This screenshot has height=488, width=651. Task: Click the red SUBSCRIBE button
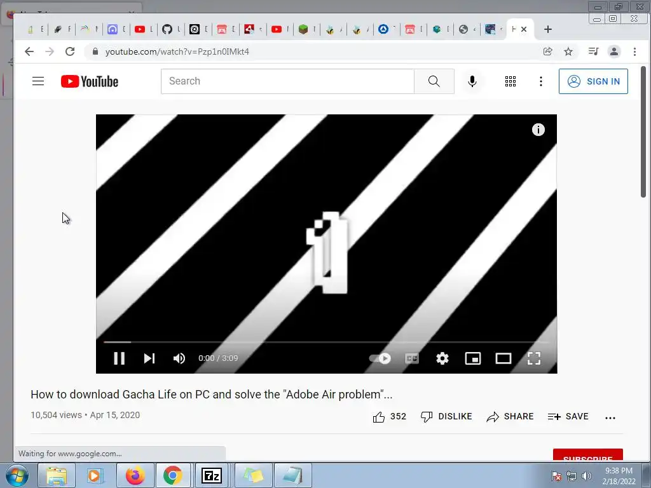[588, 455]
